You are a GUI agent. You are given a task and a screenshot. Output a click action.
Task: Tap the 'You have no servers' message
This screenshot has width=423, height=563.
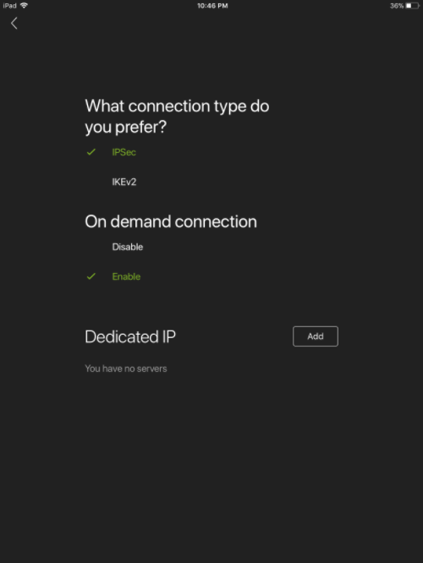click(126, 369)
